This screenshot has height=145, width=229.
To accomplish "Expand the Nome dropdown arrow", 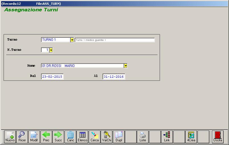I will coord(126,66).
